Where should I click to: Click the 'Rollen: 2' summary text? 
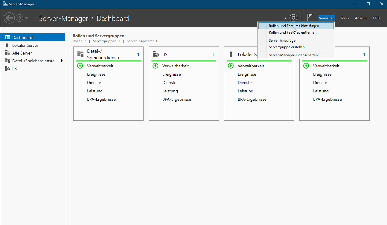coord(80,41)
